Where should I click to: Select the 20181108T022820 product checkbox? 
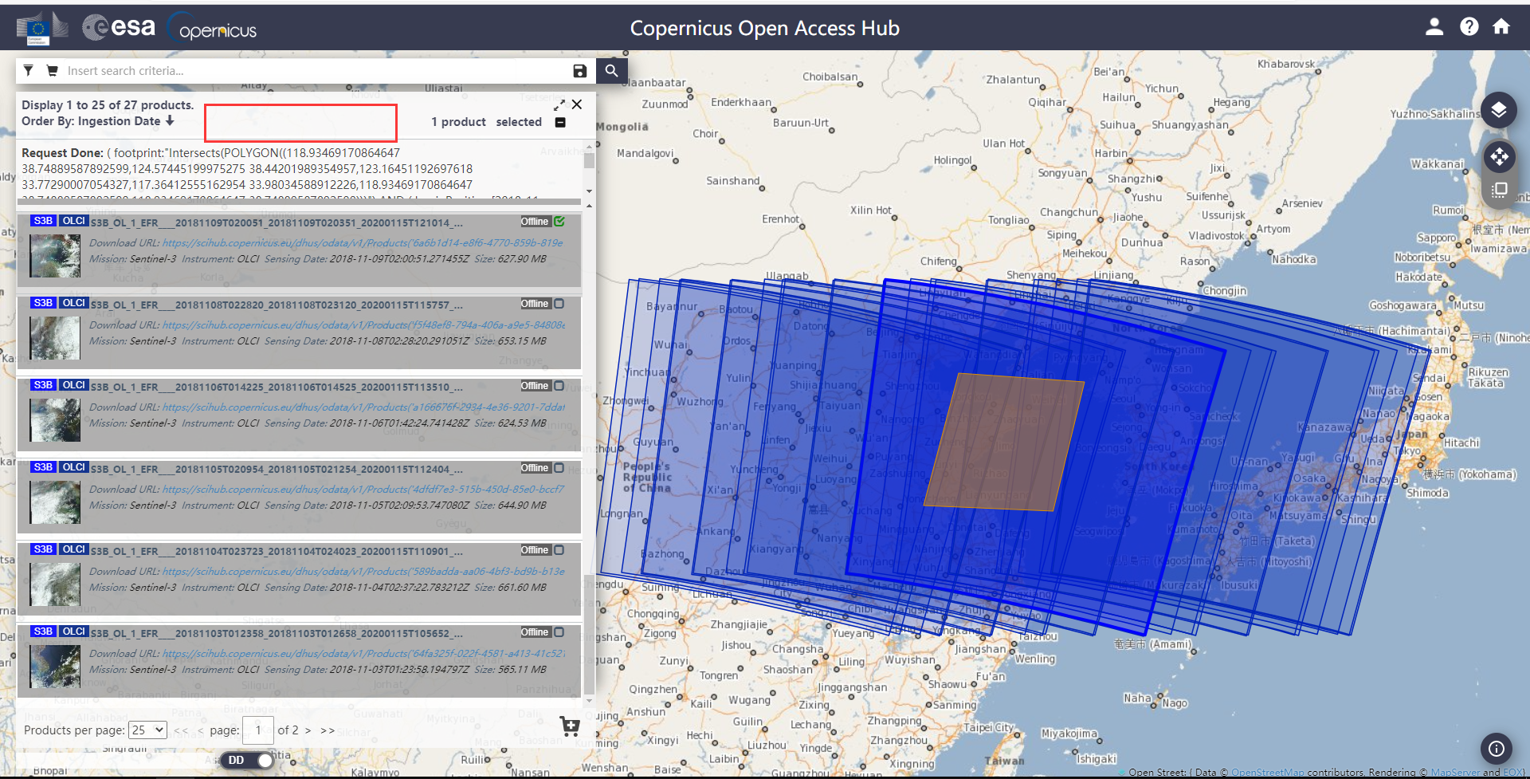coord(559,304)
